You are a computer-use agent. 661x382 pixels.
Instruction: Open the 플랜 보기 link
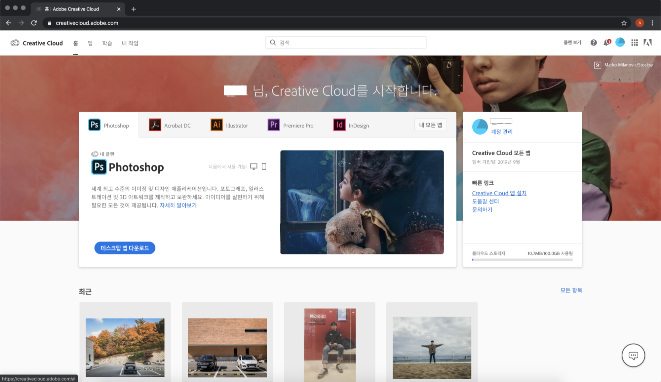click(572, 43)
